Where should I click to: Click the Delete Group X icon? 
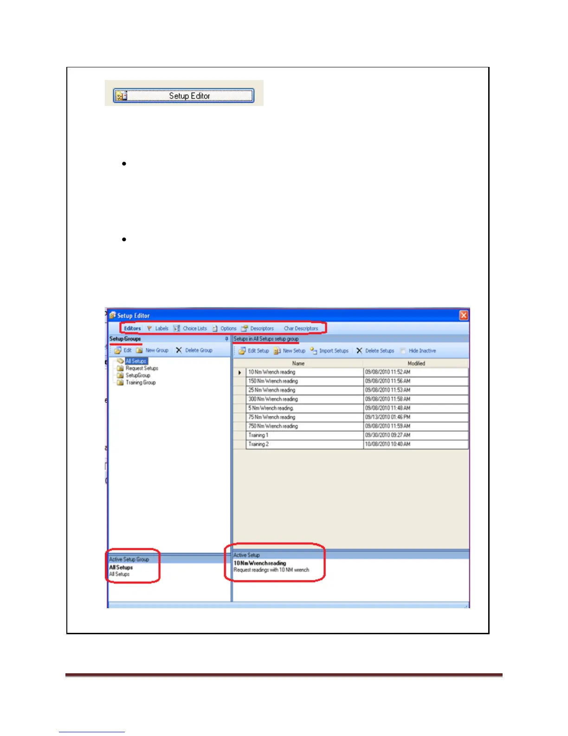pyautogui.click(x=179, y=350)
